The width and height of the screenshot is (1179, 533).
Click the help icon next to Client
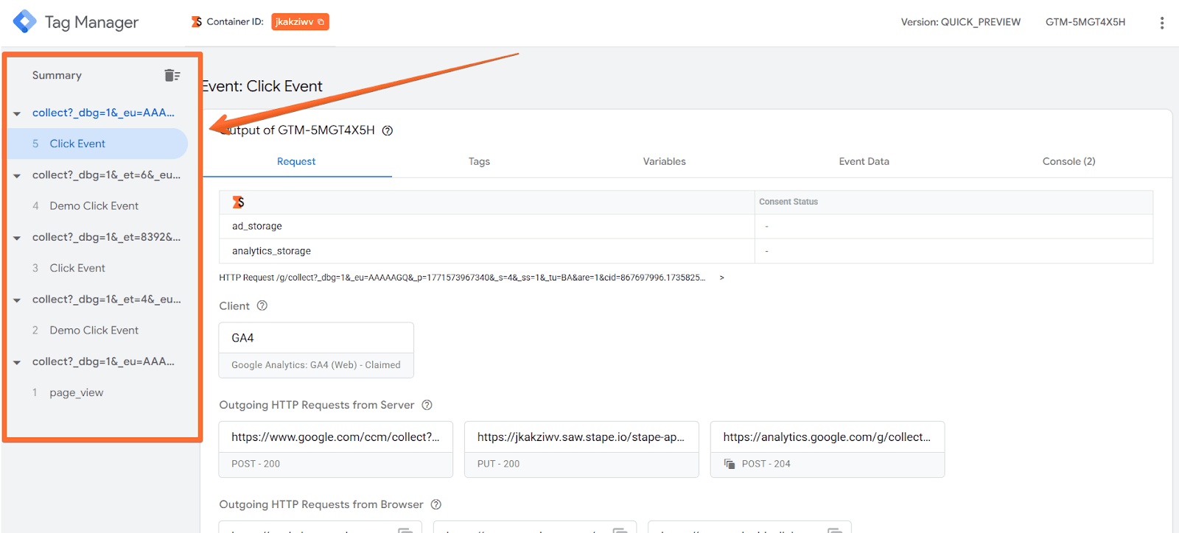tap(262, 306)
